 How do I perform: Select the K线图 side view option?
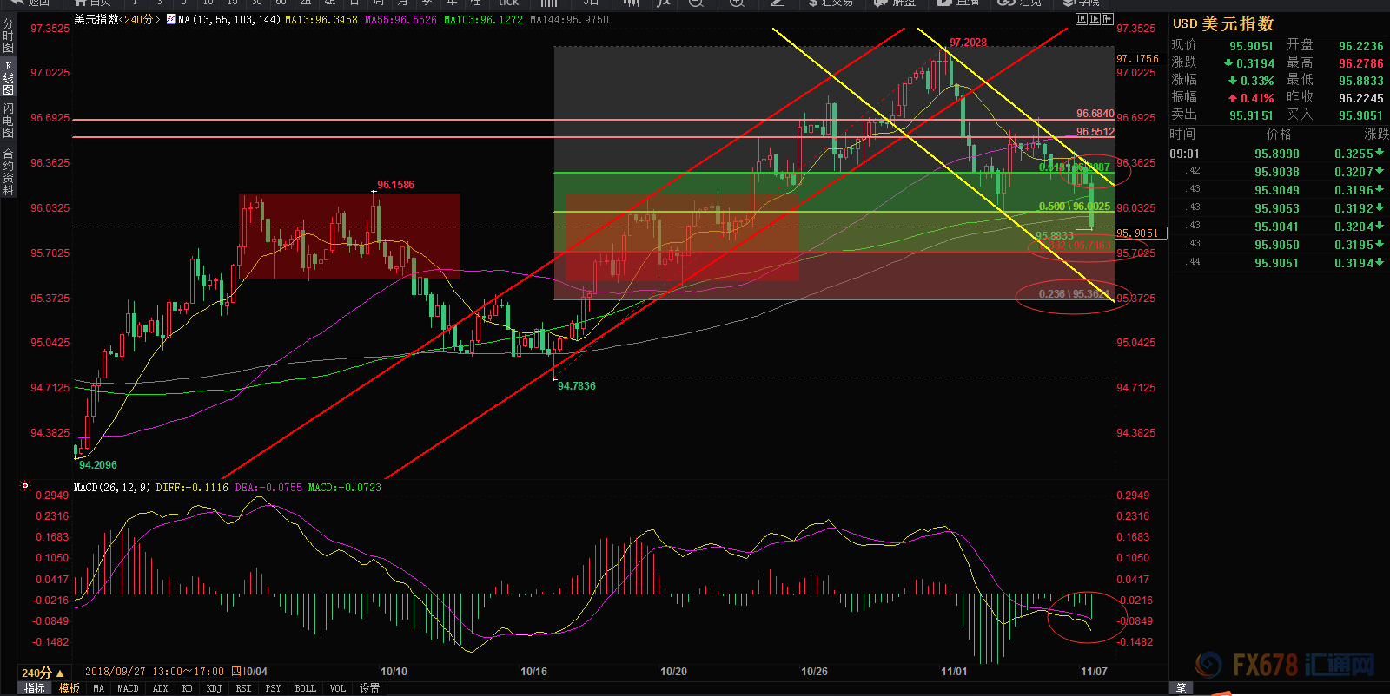[x=9, y=78]
